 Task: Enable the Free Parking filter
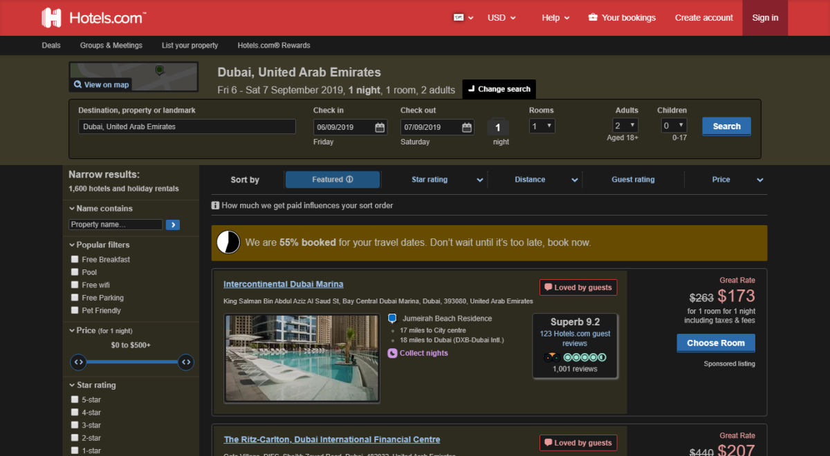pyautogui.click(x=75, y=298)
